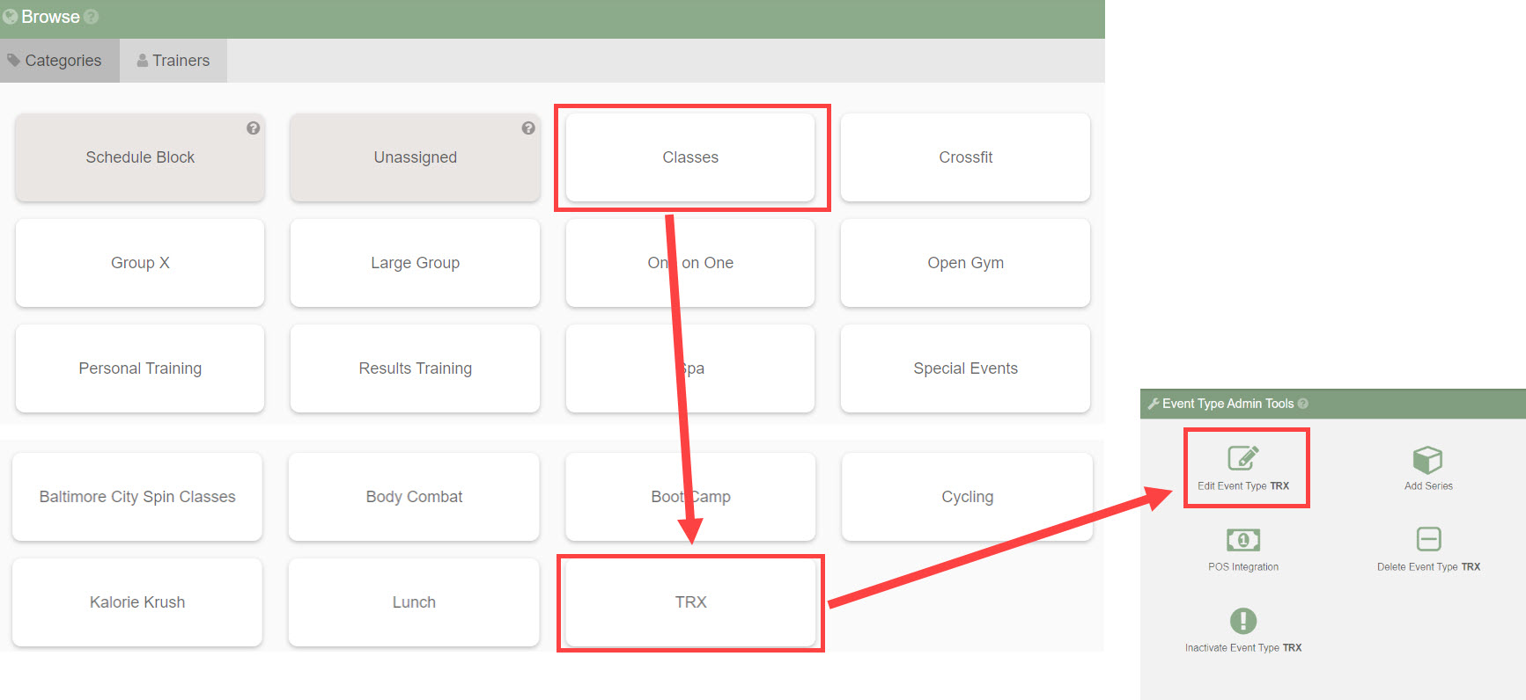Open the Group X category

140,263
